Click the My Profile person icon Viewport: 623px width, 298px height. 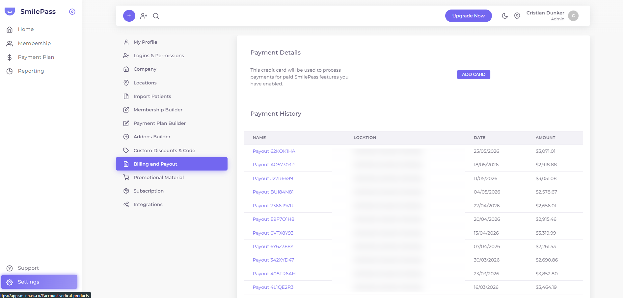[126, 42]
